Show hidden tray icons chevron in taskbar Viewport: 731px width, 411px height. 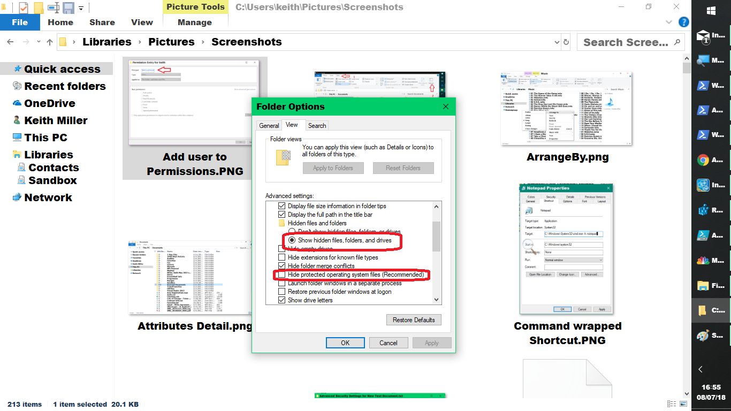[700, 369]
